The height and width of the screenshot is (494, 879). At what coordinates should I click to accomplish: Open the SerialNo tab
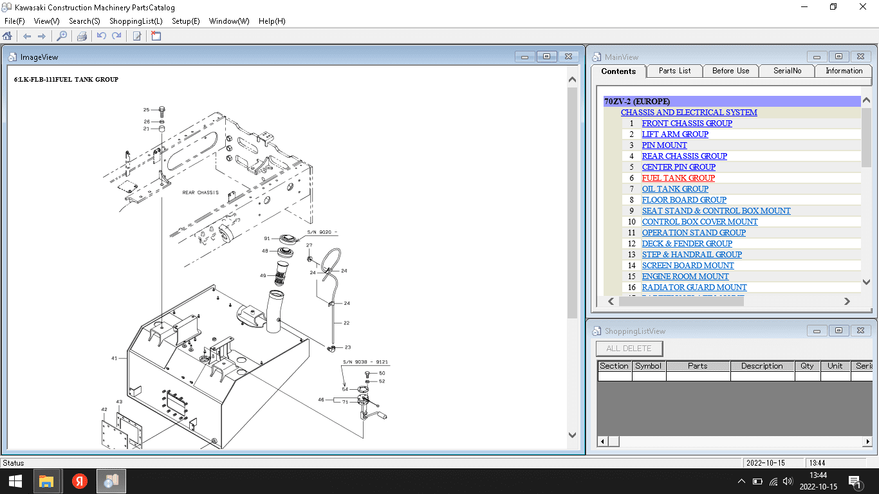point(787,71)
